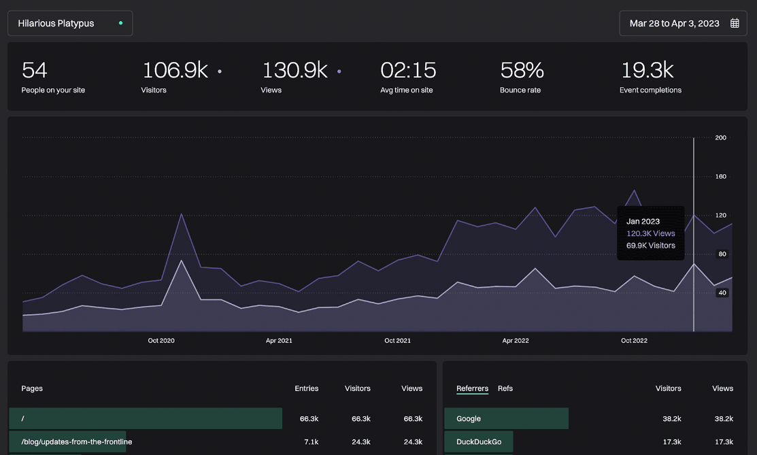Toggle the Avg time on site metric card
Screen dimensions: 757x455
[407, 75]
